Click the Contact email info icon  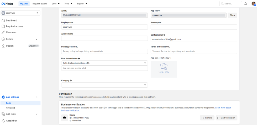(164, 35)
